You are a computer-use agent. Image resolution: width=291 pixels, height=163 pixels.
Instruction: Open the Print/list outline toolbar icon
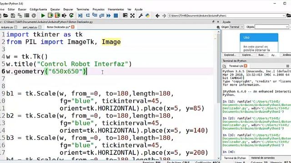(27, 16)
